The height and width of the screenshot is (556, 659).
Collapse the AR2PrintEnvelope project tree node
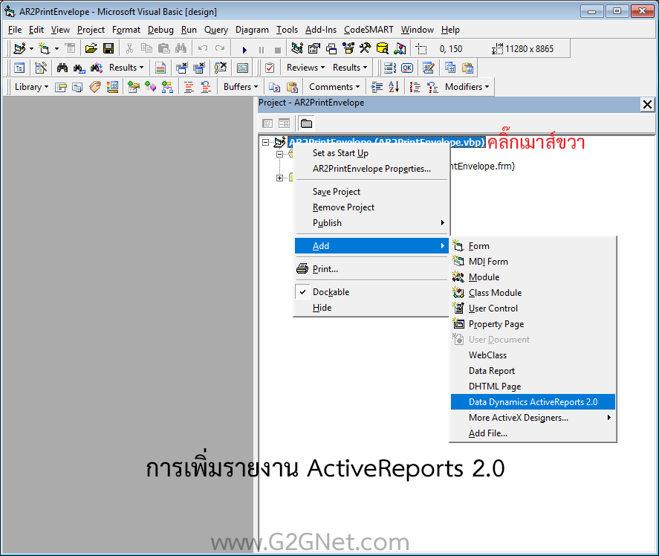266,142
